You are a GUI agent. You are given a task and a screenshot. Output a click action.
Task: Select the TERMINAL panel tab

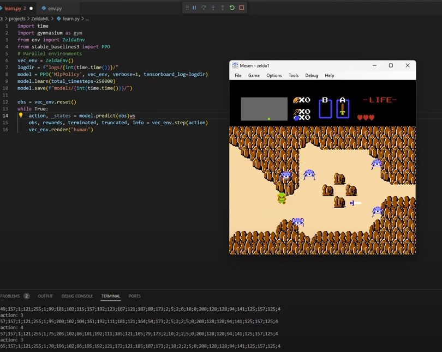111,296
